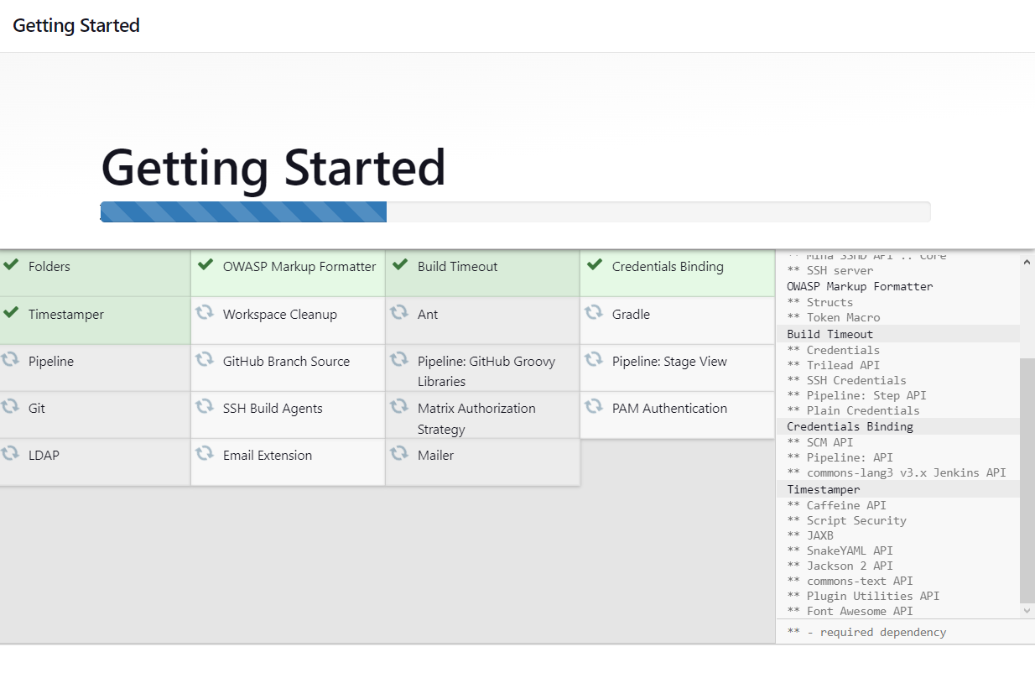Click the '** Jackson 2 API' log entry
Image resolution: width=1035 pixels, height=673 pixels.
tap(840, 566)
